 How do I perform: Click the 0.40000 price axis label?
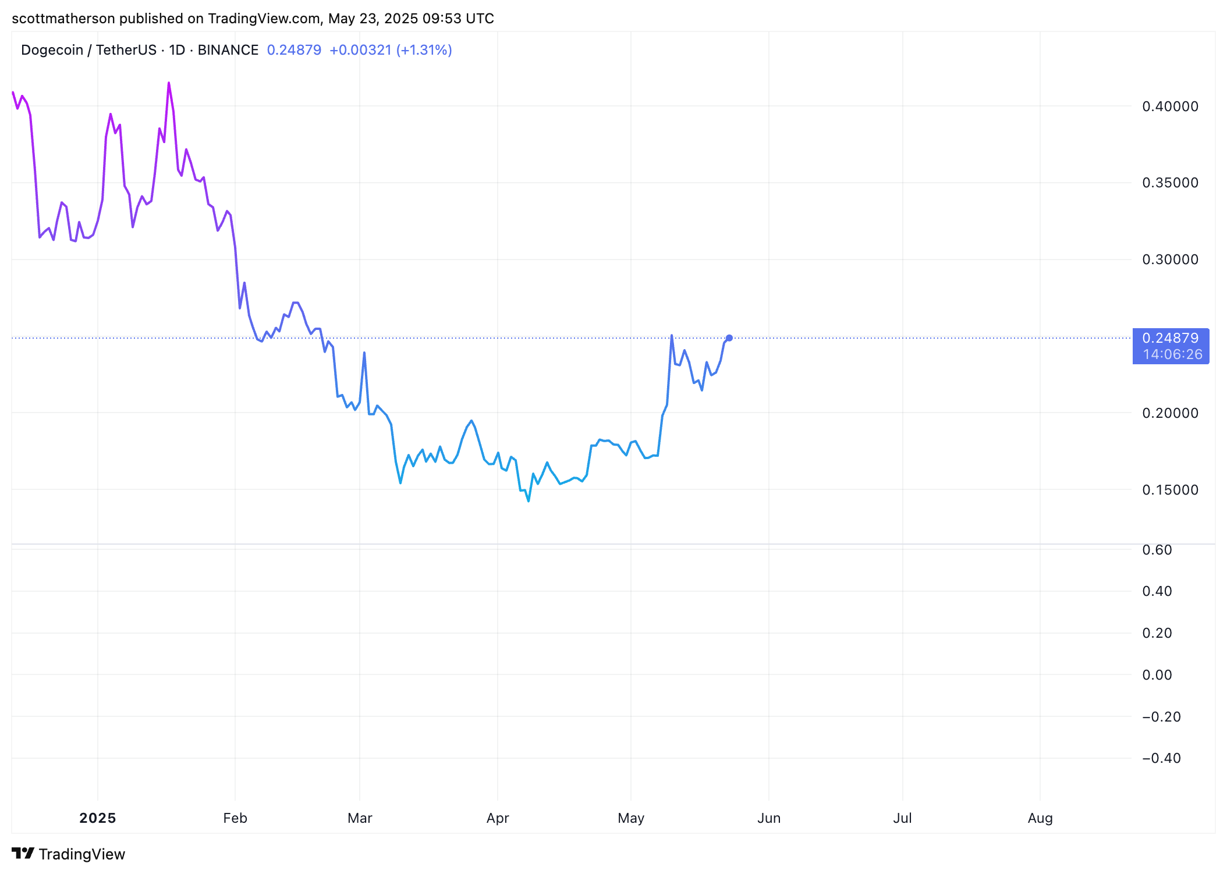point(1170,106)
